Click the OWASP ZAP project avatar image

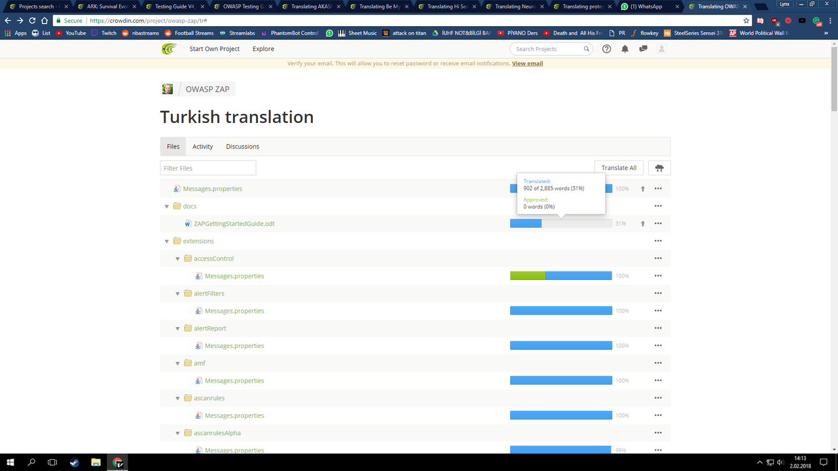(168, 89)
